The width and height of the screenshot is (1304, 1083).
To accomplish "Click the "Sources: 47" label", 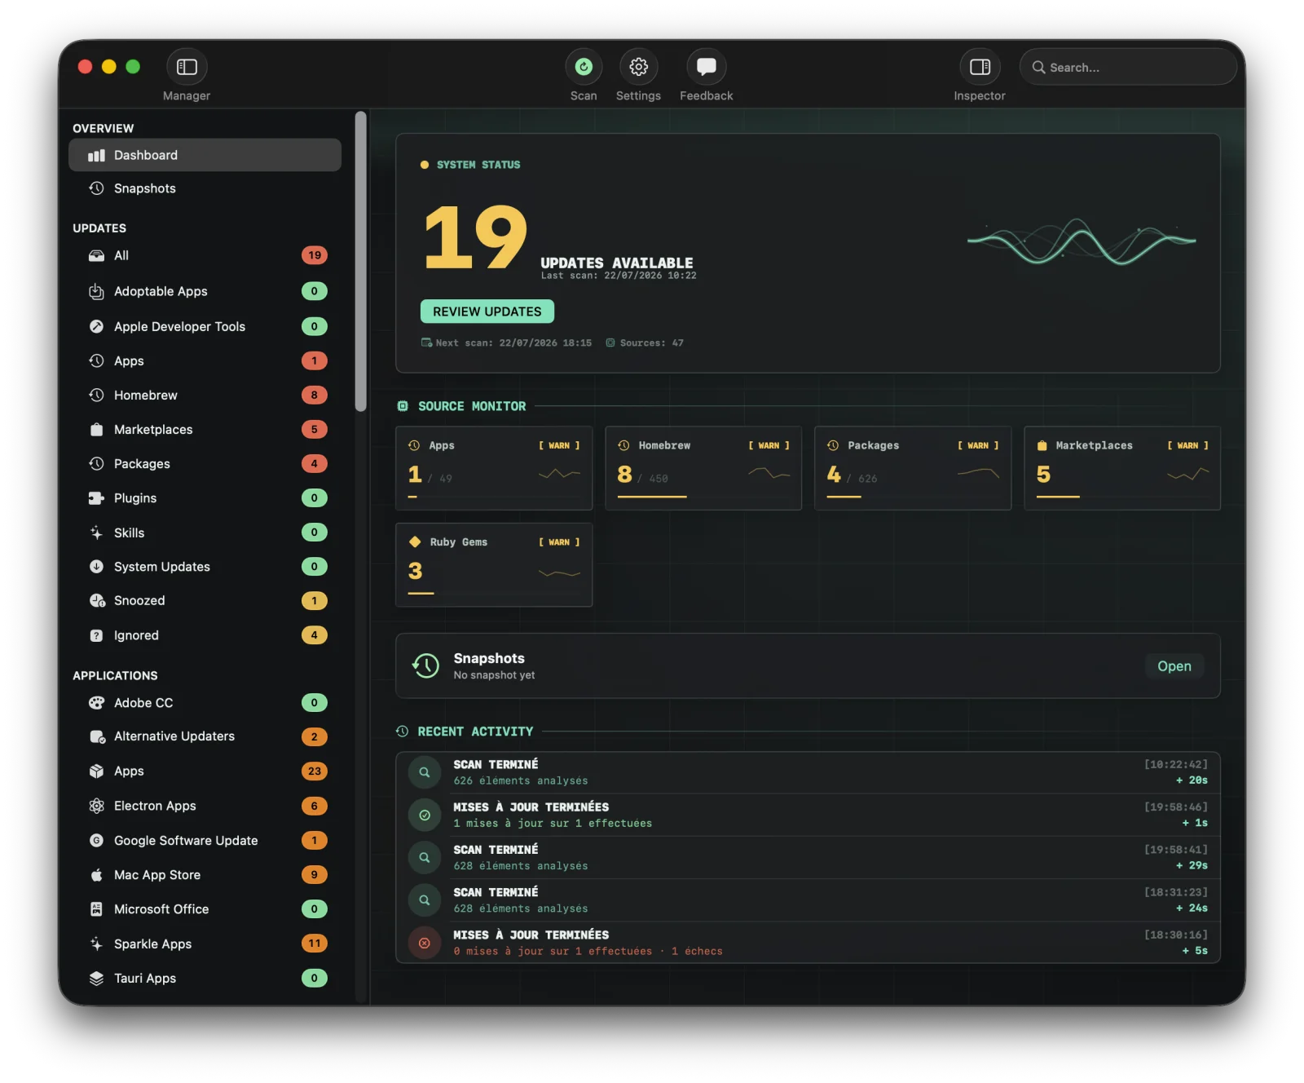I will coord(651,343).
